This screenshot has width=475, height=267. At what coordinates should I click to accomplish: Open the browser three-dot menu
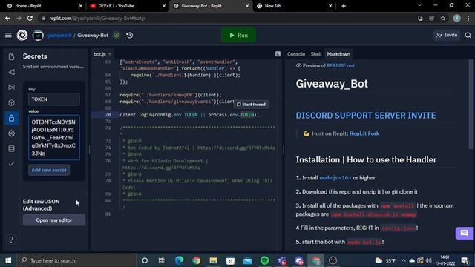468,19
